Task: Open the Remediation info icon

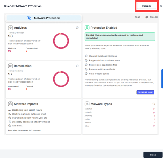Action: tap(77, 66)
